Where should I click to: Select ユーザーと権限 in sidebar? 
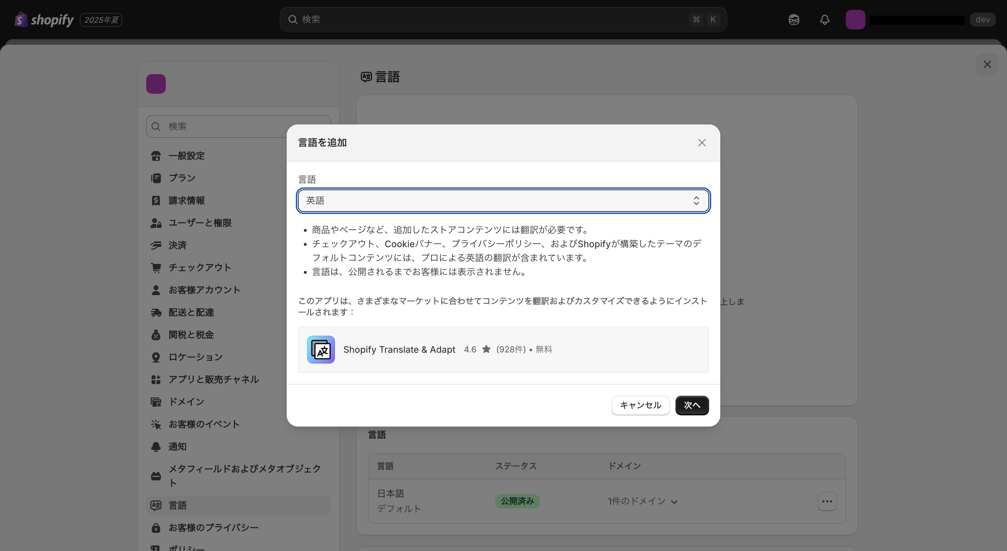tap(238, 223)
